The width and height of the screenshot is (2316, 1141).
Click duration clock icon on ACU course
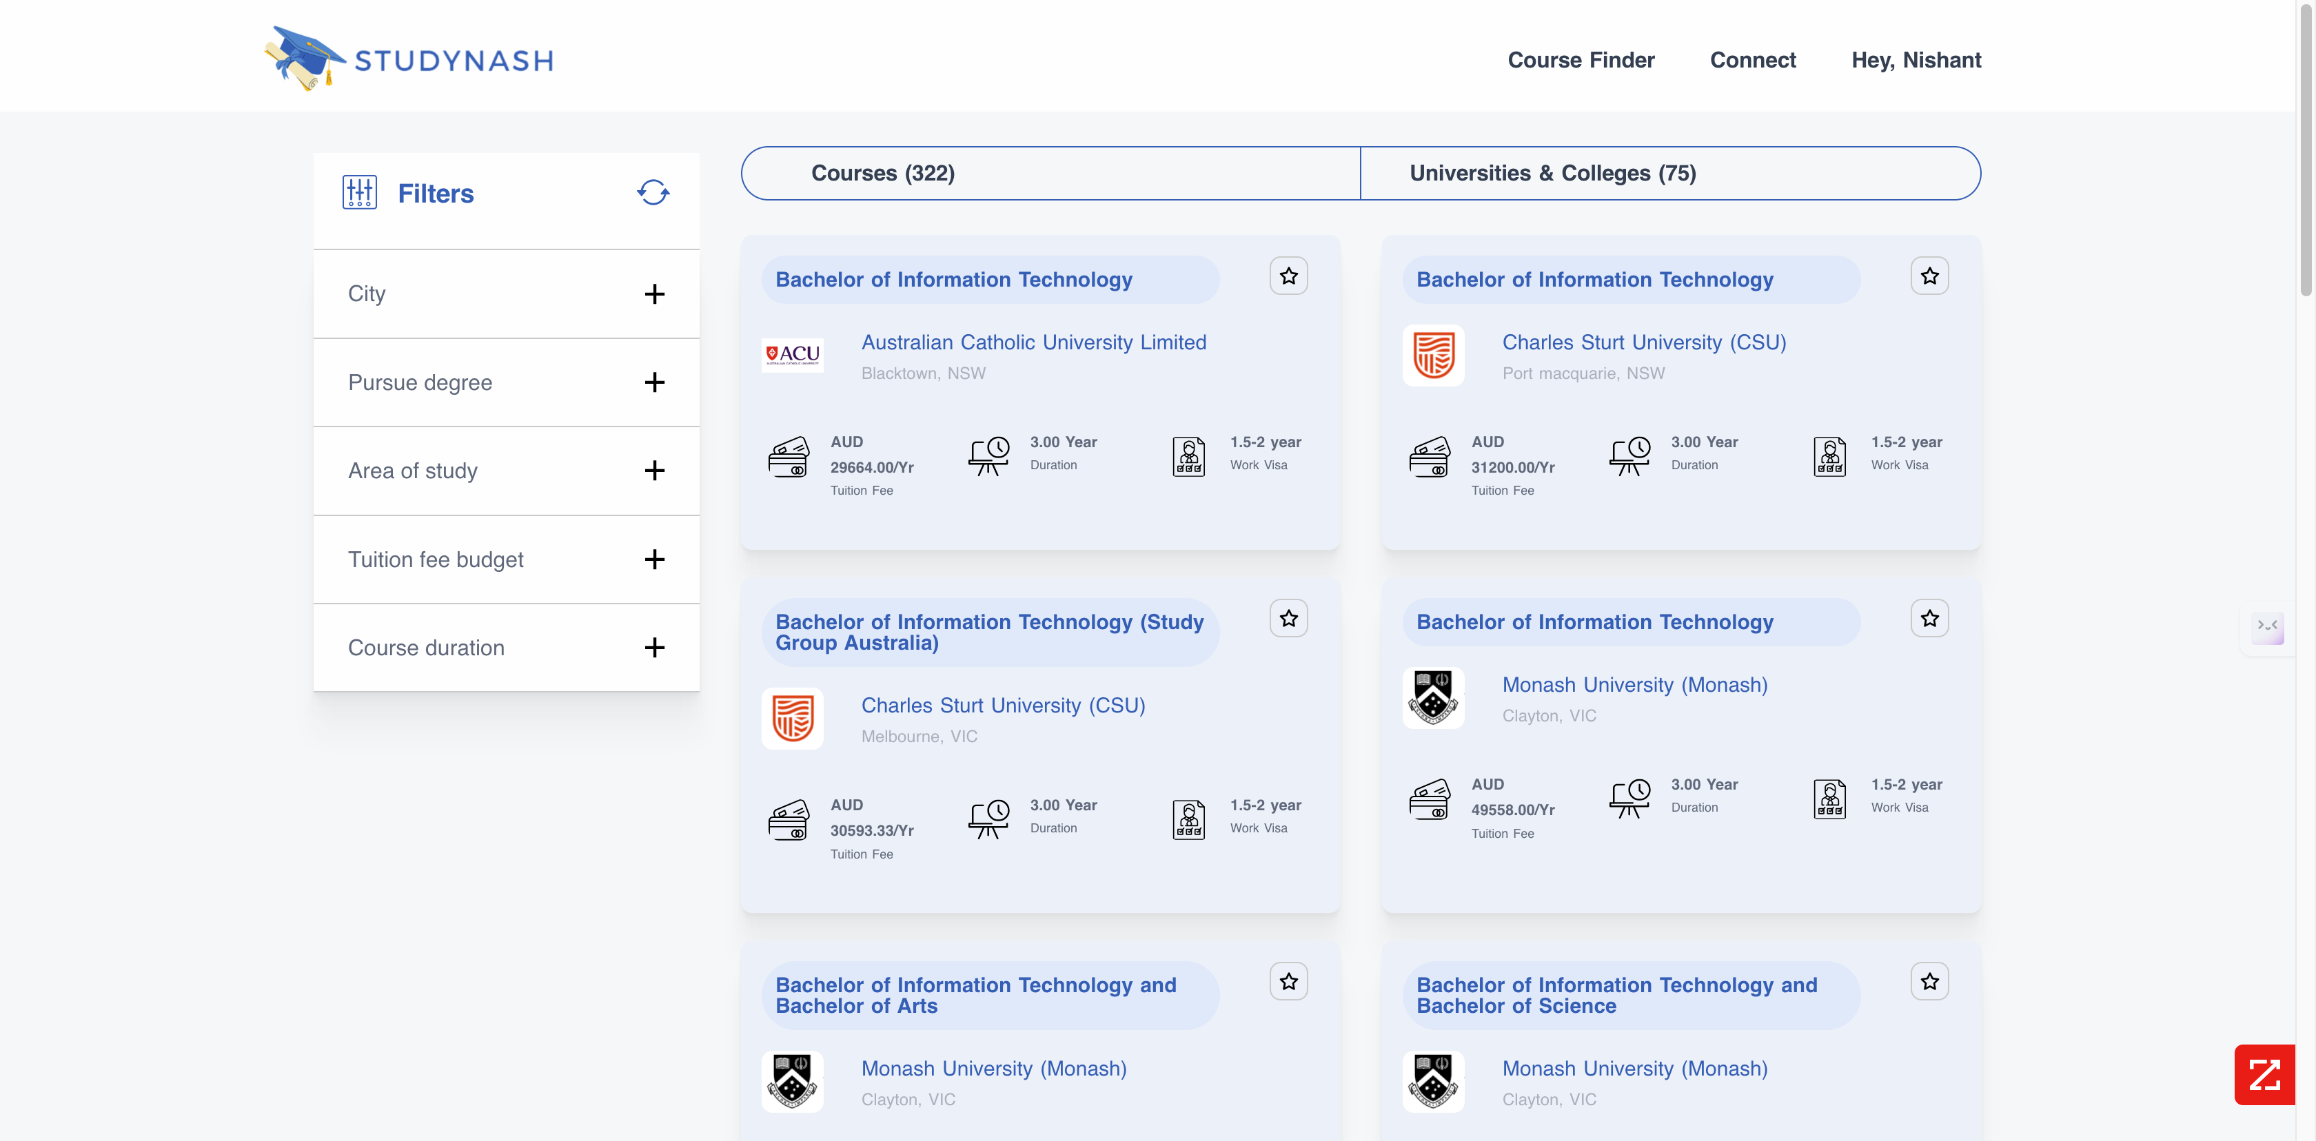point(989,455)
